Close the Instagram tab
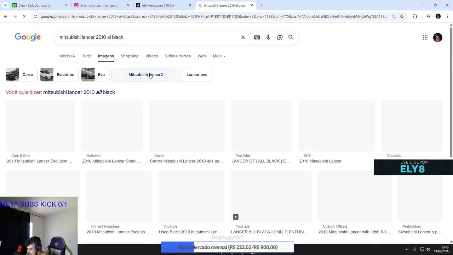This screenshot has width=453, height=255. (128, 5)
